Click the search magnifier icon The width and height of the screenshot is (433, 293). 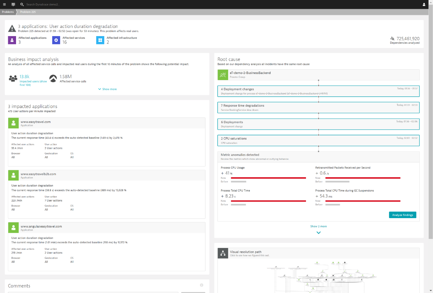[x=22, y=4]
